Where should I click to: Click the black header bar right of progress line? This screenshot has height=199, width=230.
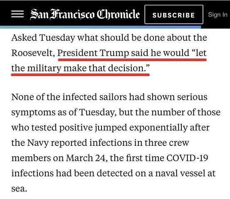215,27
